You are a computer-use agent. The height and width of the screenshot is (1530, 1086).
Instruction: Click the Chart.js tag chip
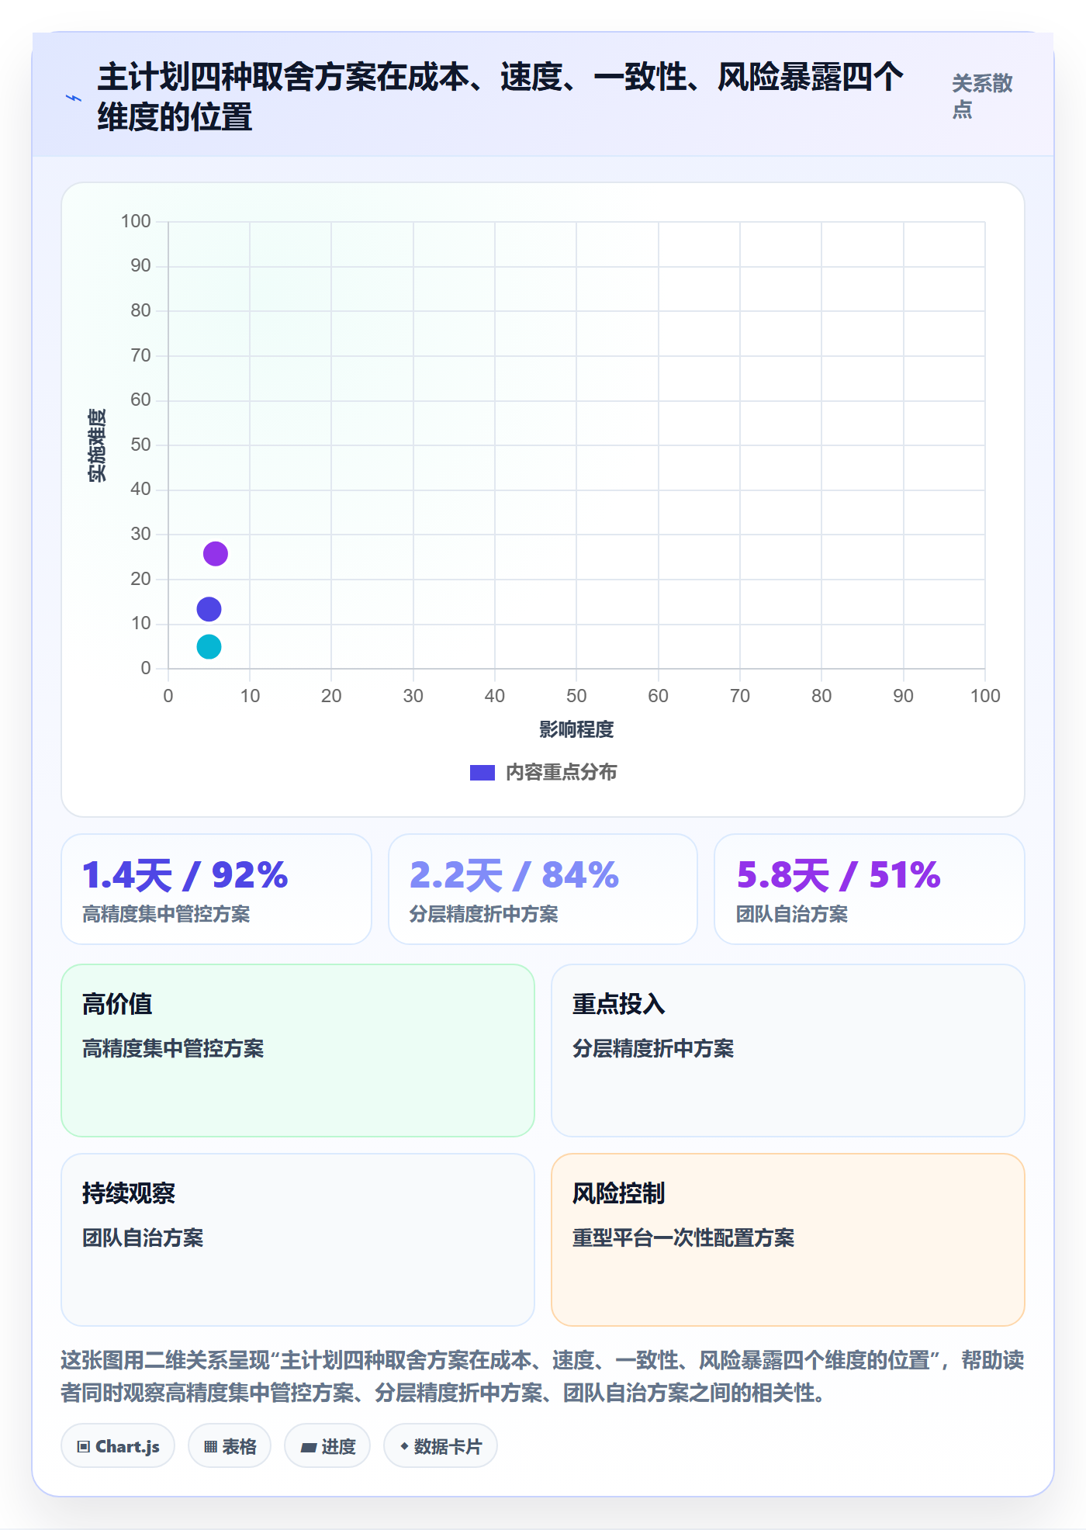pyautogui.click(x=118, y=1446)
